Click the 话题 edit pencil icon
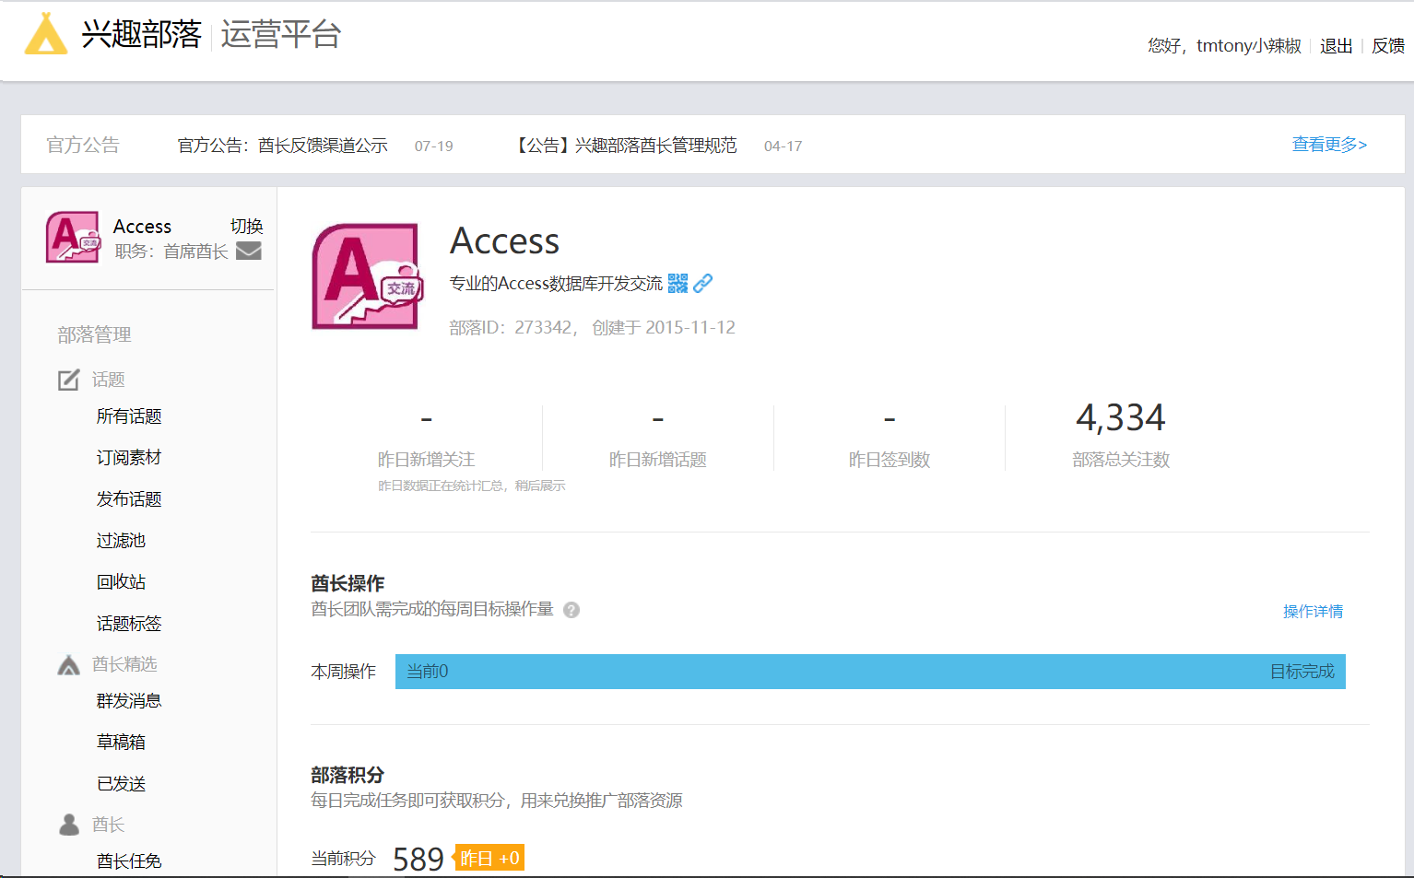1414x878 pixels. tap(69, 380)
